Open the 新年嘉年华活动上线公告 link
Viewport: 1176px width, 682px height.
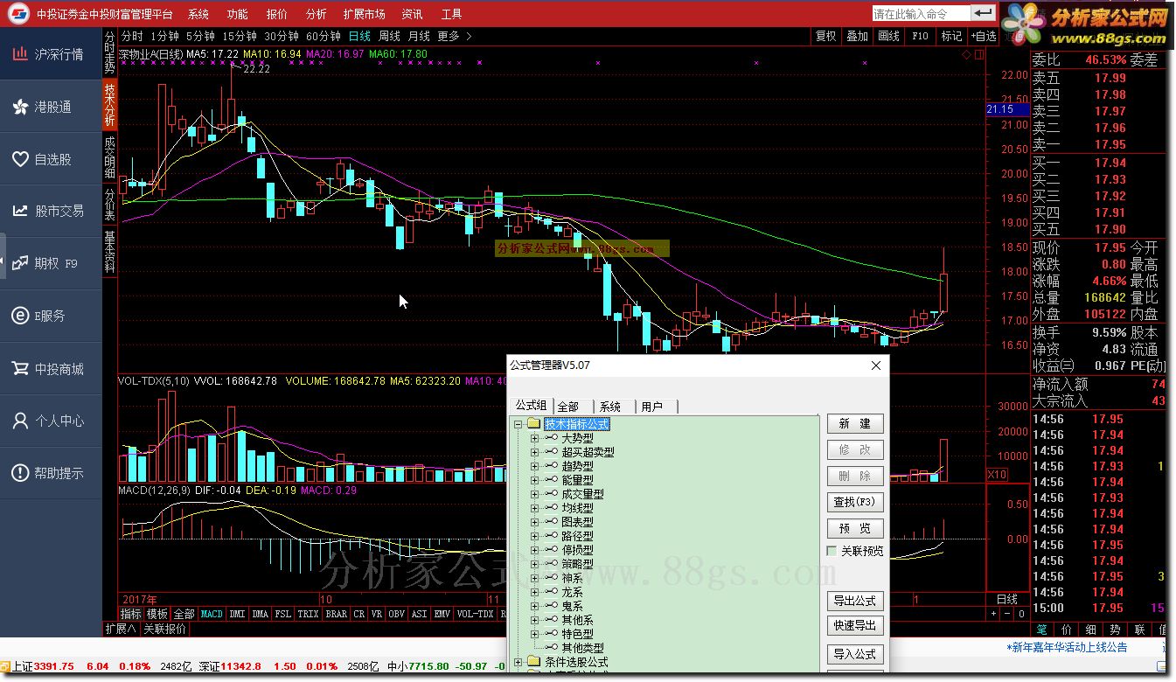pyautogui.click(x=1067, y=647)
